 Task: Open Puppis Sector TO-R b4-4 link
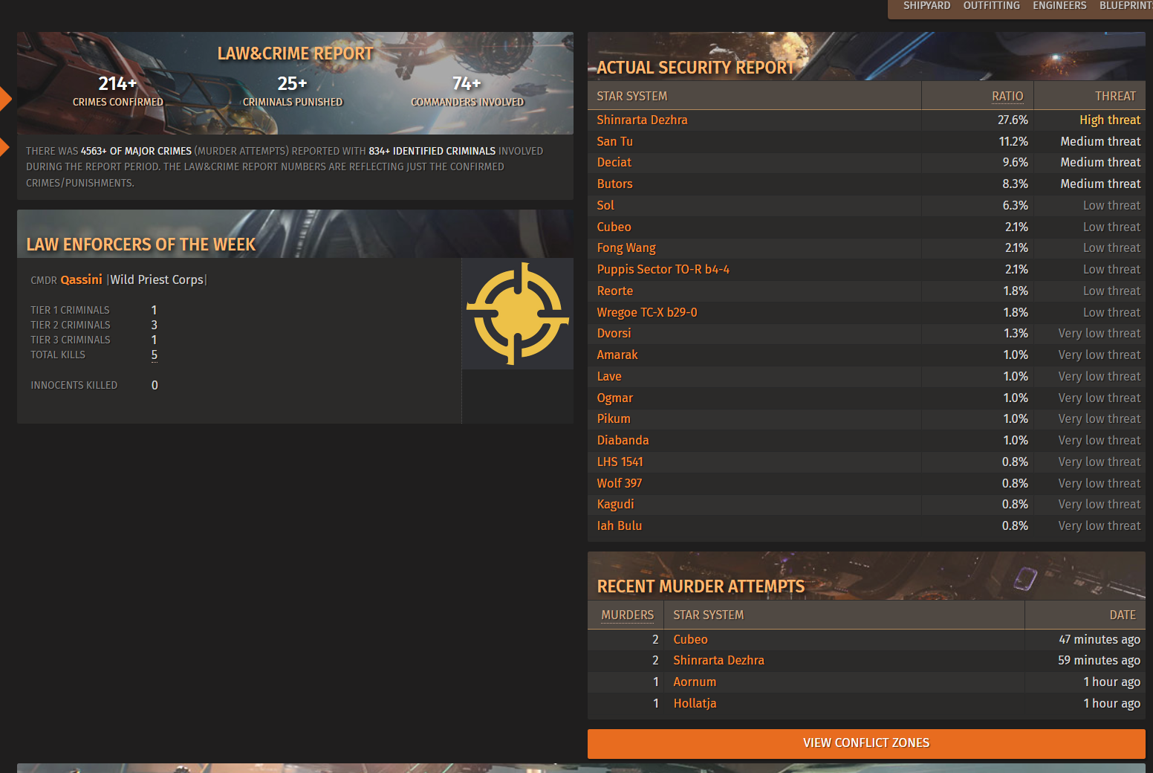(663, 269)
